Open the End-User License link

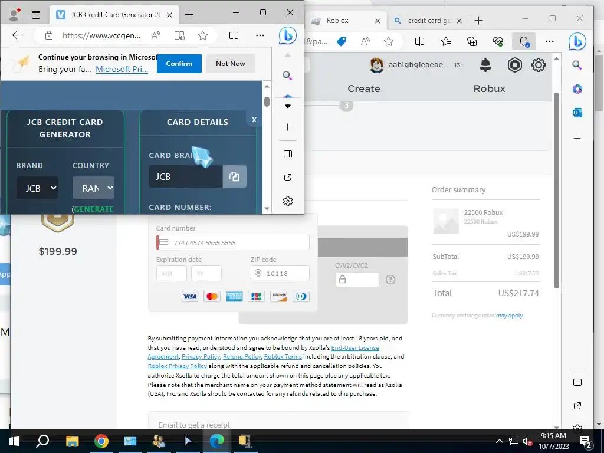pyautogui.click(x=355, y=347)
